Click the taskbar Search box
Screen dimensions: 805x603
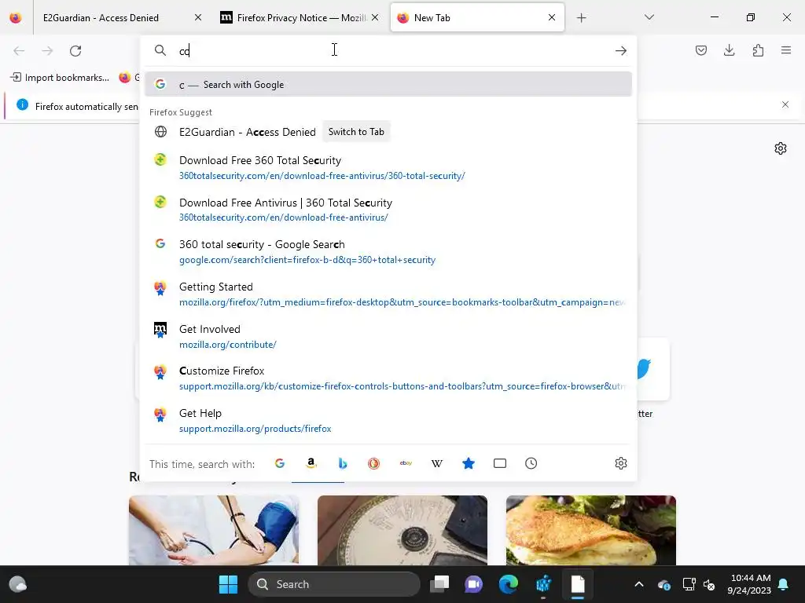[333, 584]
